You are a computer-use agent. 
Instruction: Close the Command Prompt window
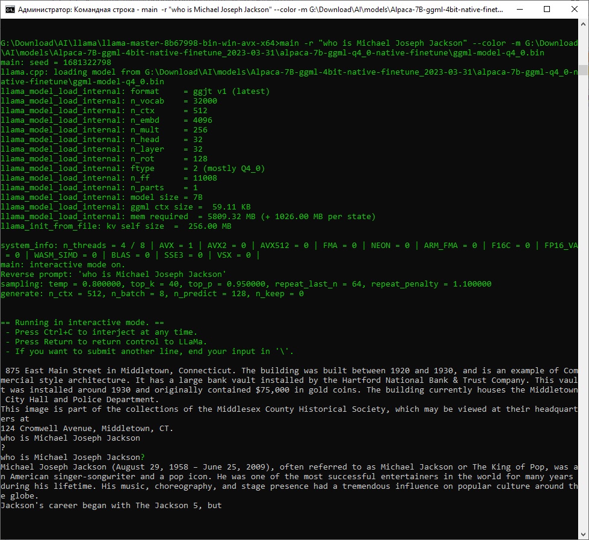tap(574, 9)
